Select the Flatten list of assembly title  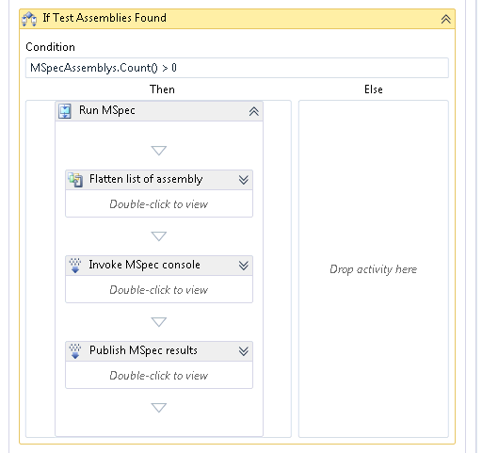coord(146,179)
